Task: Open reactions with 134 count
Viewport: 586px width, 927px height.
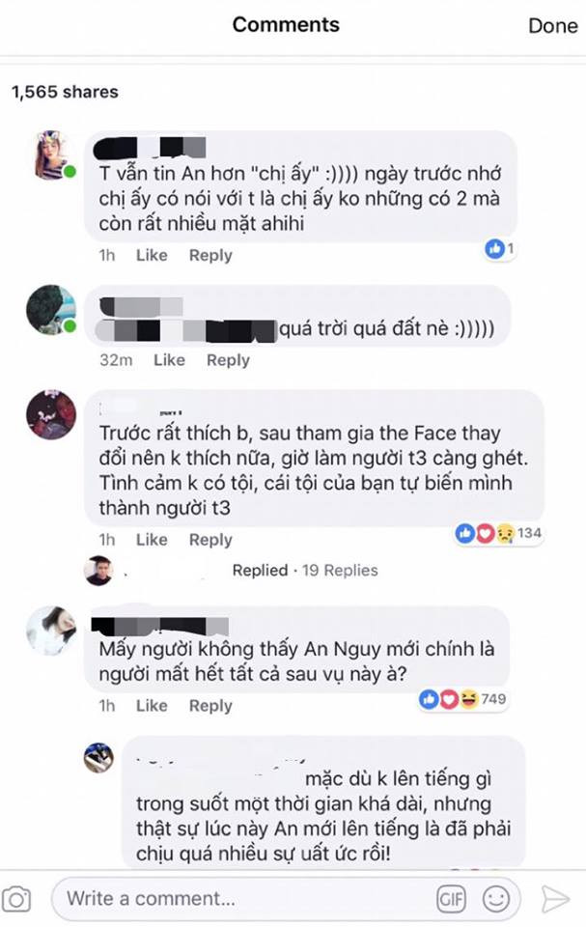Action: [498, 533]
